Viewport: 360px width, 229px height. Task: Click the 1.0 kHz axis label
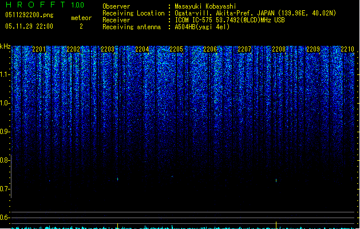(x=5, y=103)
